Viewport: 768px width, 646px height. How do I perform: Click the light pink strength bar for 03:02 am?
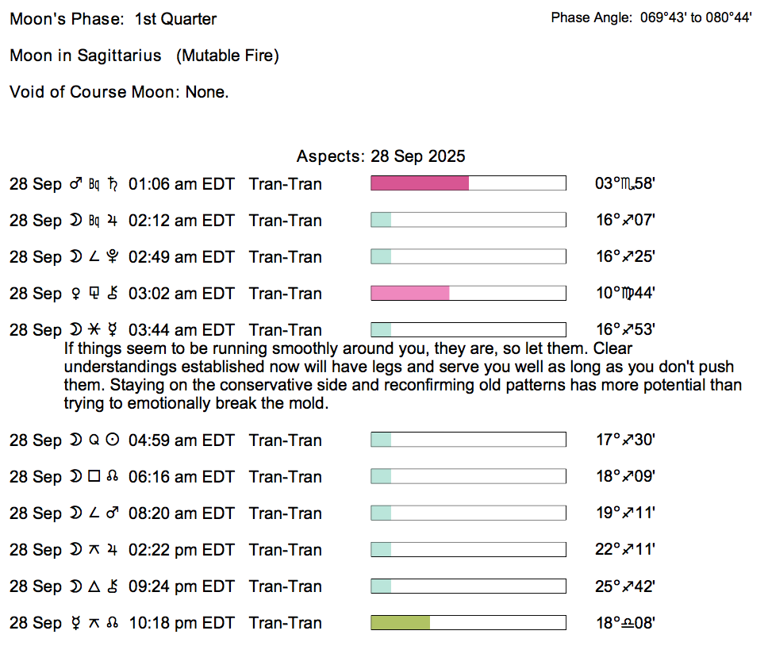point(410,294)
